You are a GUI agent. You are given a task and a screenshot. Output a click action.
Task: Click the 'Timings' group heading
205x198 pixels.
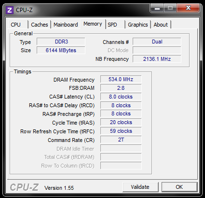(x=23, y=71)
